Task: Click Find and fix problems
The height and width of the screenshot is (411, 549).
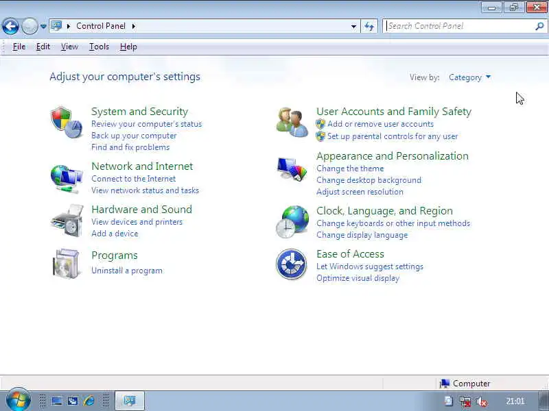Action: point(130,147)
